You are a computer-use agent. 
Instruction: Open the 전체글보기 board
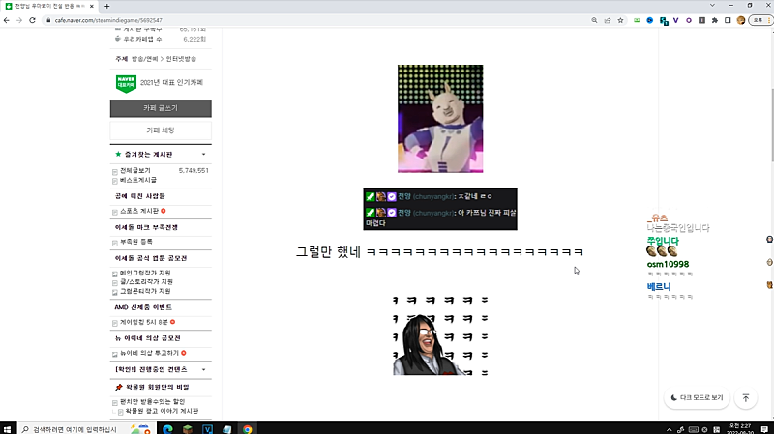coord(134,170)
